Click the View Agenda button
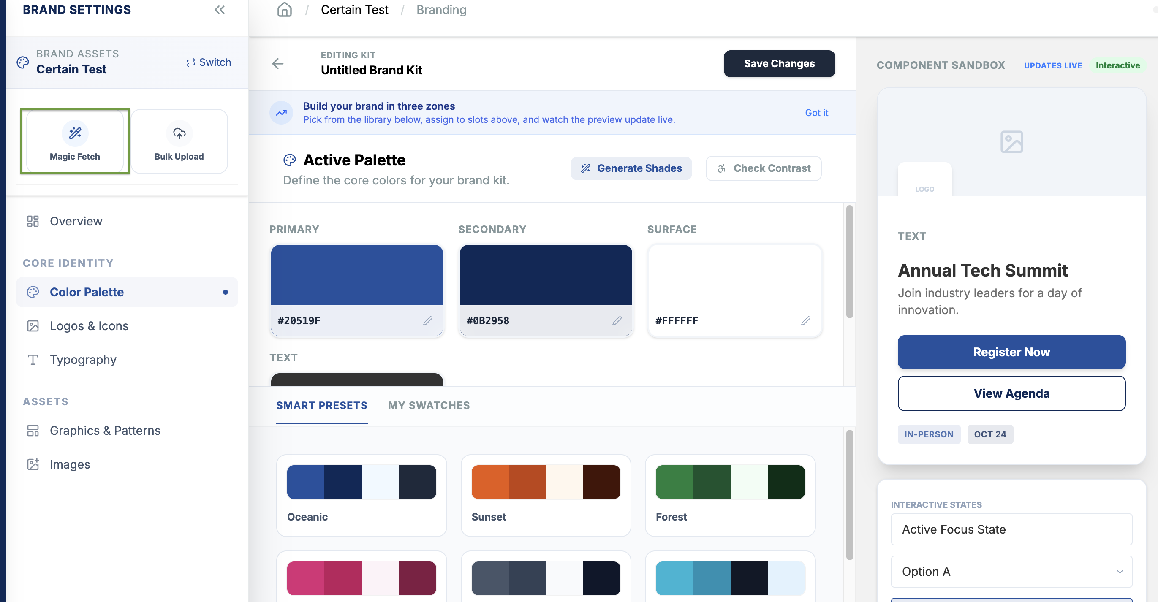The image size is (1158, 602). pos(1011,393)
